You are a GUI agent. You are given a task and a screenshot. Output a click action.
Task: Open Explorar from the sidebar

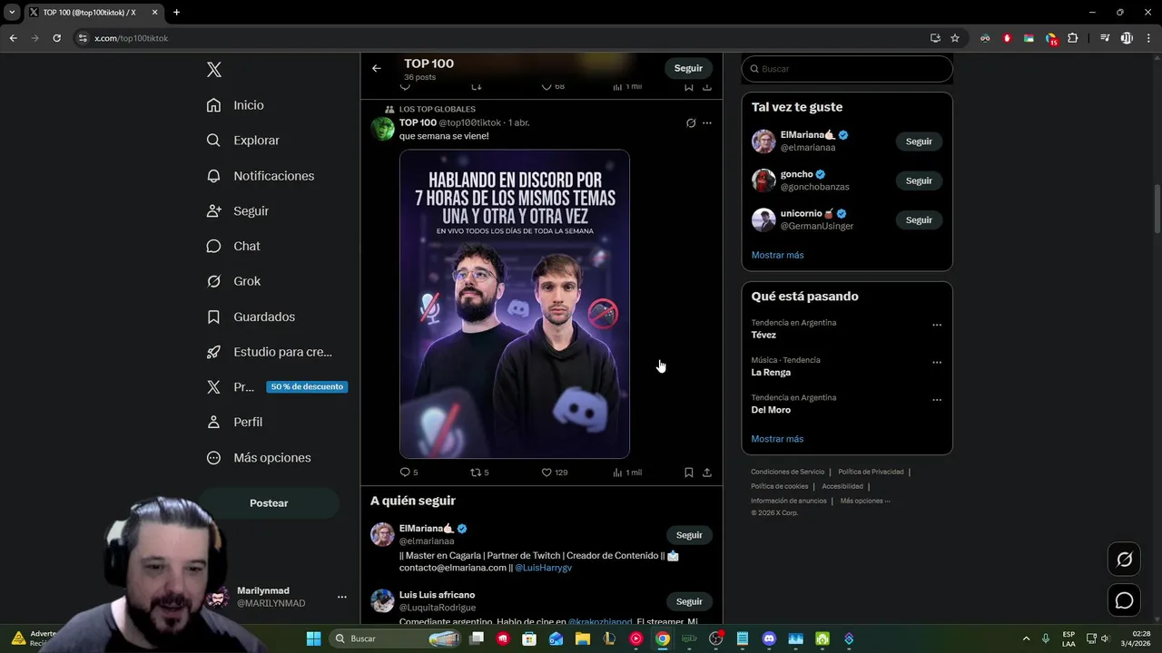[242, 141]
